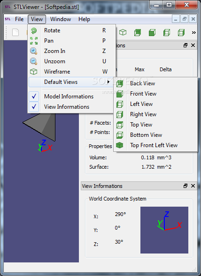This screenshot has height=276, width=201.
Task: Switch to back view using the toolbar icon
Action: click(138, 32)
